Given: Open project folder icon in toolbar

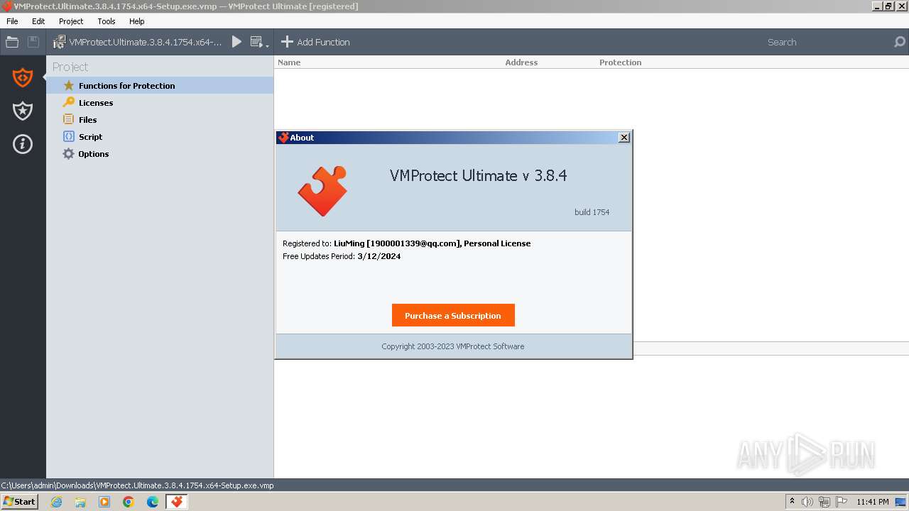Looking at the screenshot, I should (x=12, y=42).
